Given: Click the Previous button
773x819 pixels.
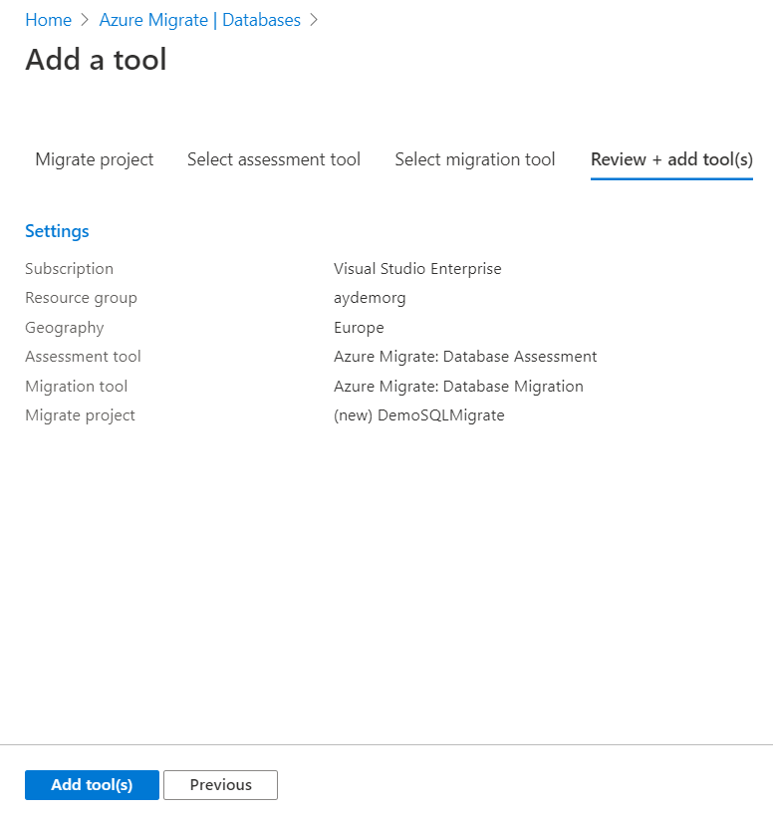Looking at the screenshot, I should tap(220, 785).
